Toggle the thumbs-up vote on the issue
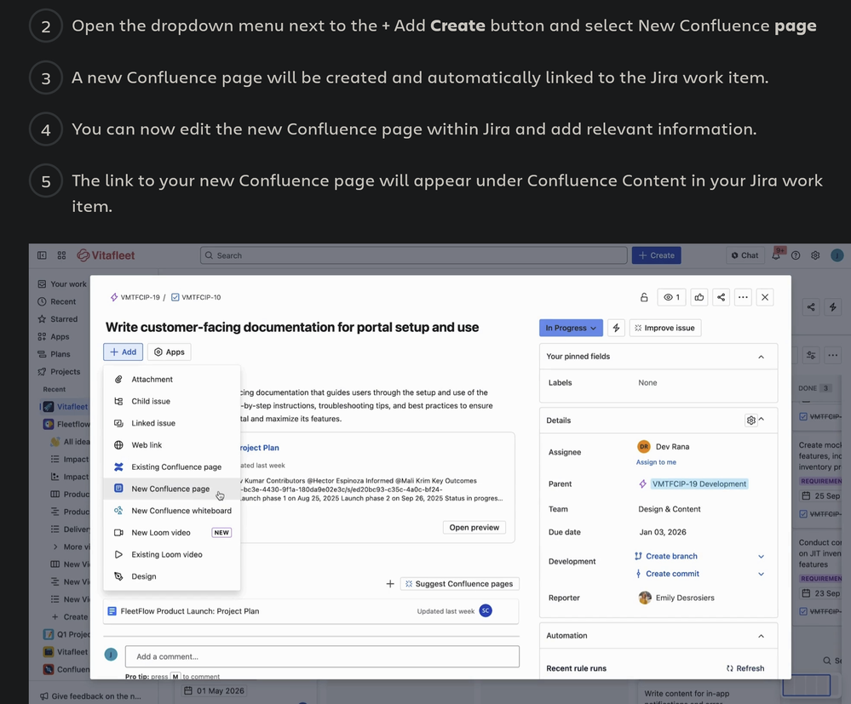The height and width of the screenshot is (704, 851). tap(699, 297)
